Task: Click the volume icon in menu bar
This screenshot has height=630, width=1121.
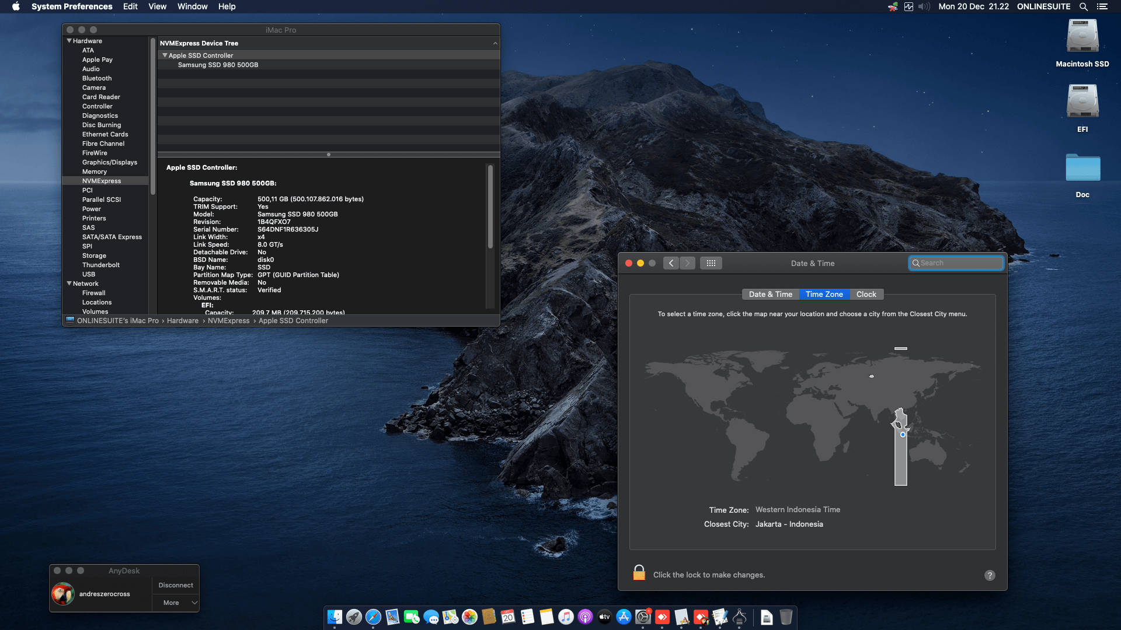Action: coord(924,6)
